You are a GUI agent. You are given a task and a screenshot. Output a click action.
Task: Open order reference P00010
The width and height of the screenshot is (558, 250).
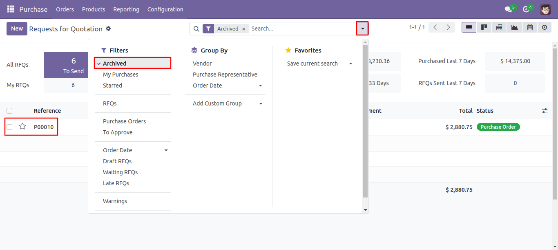(x=44, y=127)
